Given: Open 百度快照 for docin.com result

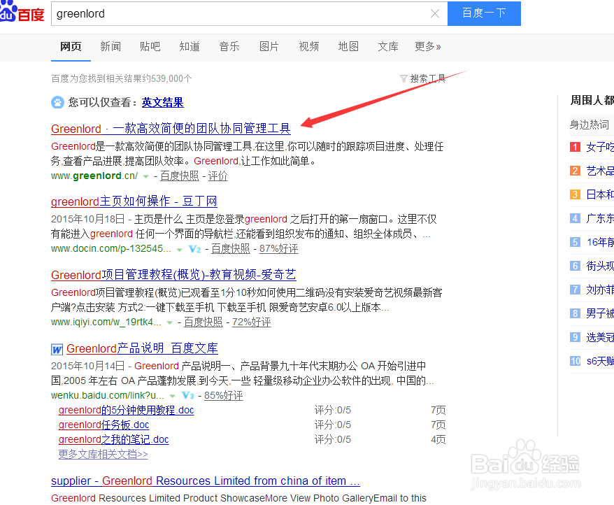Looking at the screenshot, I should 230,249.
